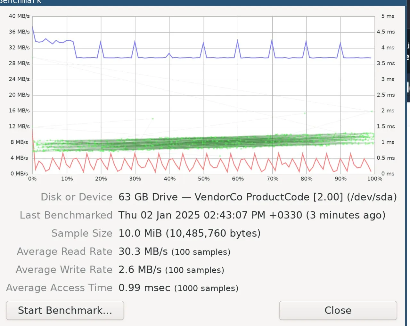
Task: Click the Average Access Time label
Action: 59,288
